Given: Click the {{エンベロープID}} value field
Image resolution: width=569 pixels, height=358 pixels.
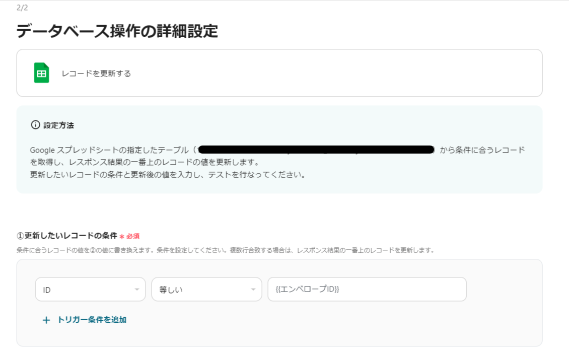Looking at the screenshot, I should (367, 289).
